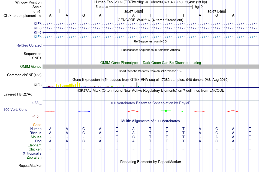
Task: Open 'Repeating Elements by RepeatMasker' title
Action: (150, 162)
